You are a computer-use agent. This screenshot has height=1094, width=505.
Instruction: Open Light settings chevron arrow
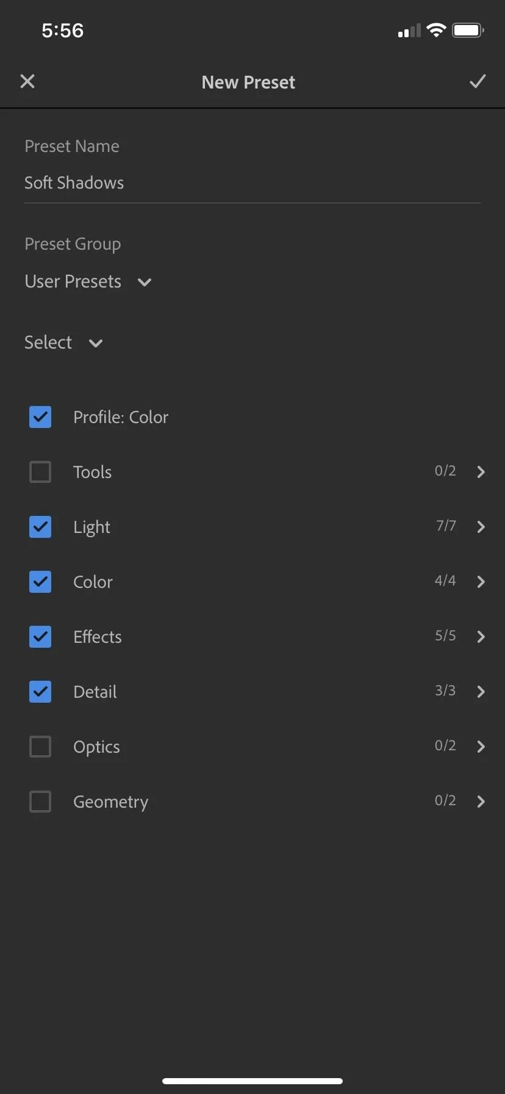pos(481,527)
